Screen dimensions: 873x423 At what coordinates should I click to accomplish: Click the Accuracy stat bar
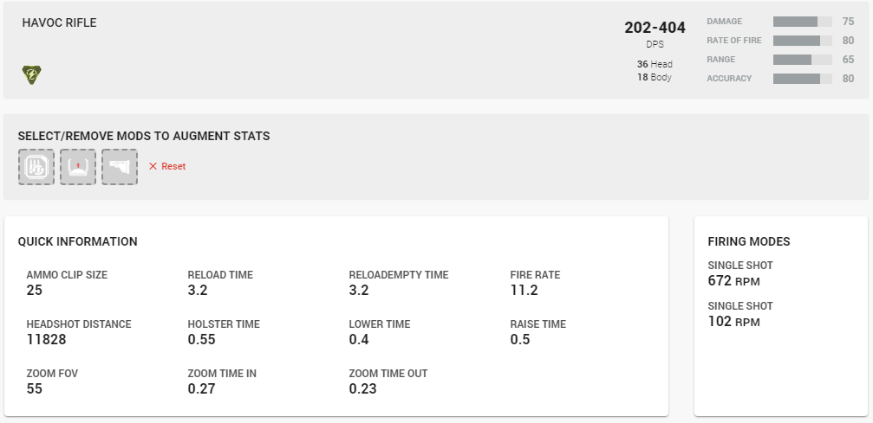tap(802, 79)
